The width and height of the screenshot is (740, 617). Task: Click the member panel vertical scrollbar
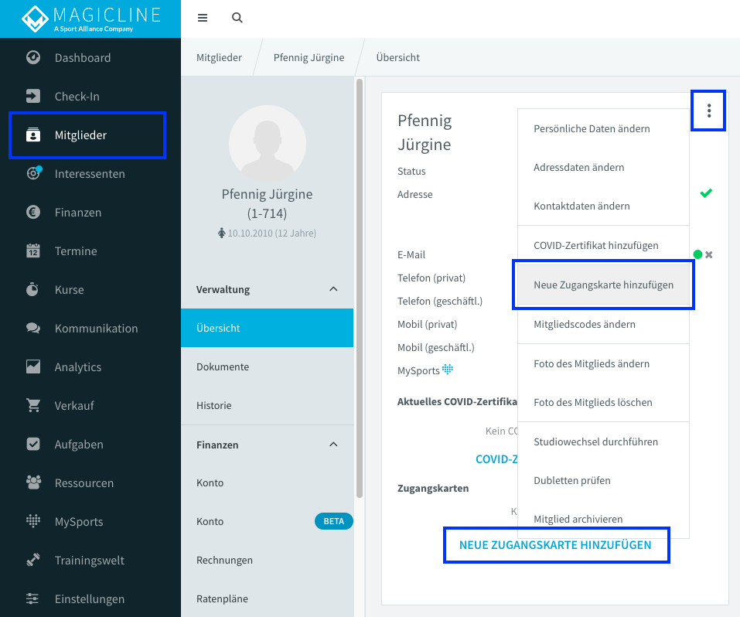360,288
